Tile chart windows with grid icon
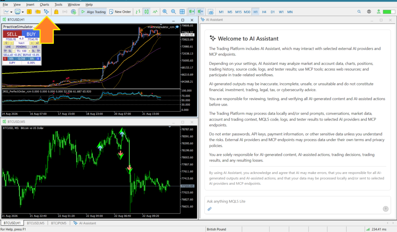This screenshot has width=397, height=232. pos(182,12)
